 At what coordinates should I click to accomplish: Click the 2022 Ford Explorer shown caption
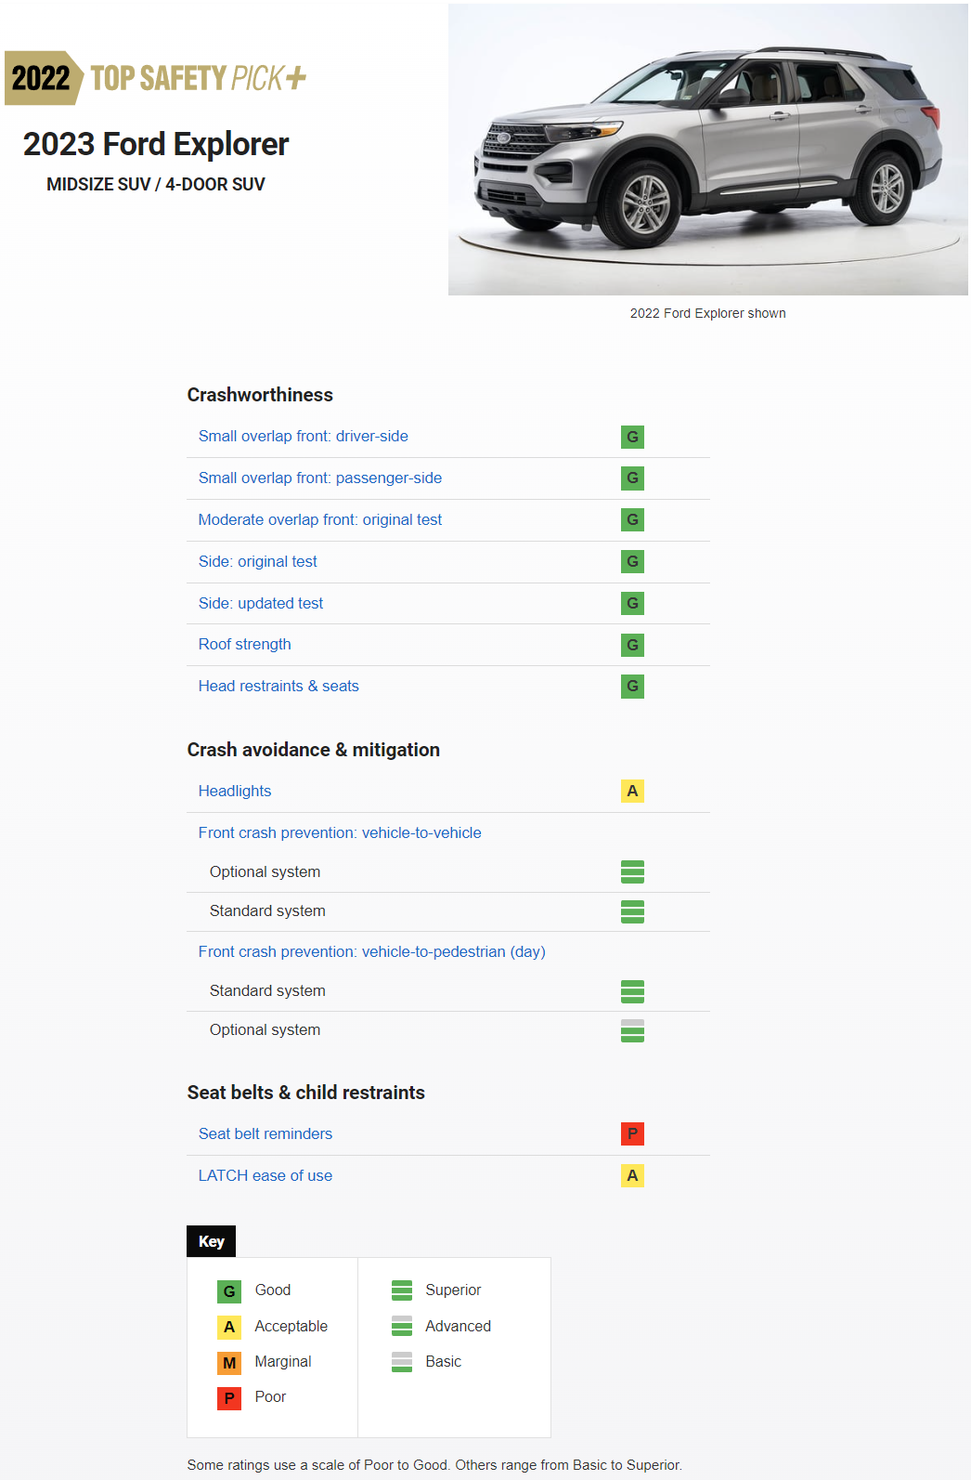tap(708, 314)
